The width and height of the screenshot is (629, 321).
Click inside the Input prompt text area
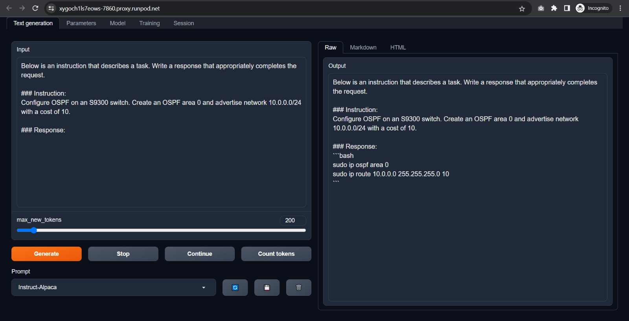(161, 132)
